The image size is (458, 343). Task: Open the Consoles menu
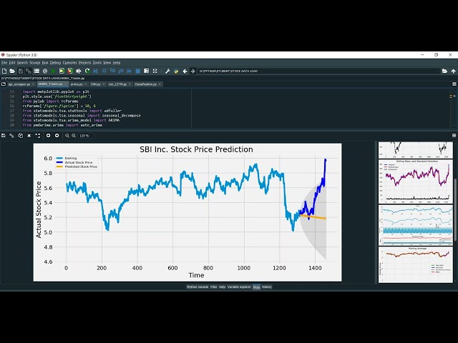point(70,63)
